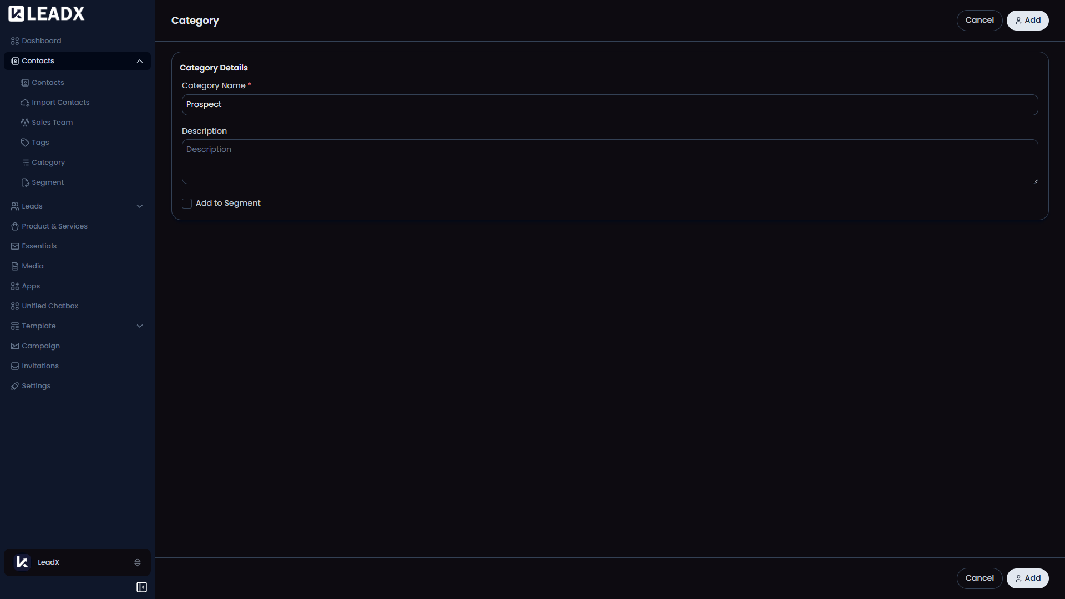Navigate to Dashboard in sidebar
The width and height of the screenshot is (1065, 599).
[x=41, y=40]
